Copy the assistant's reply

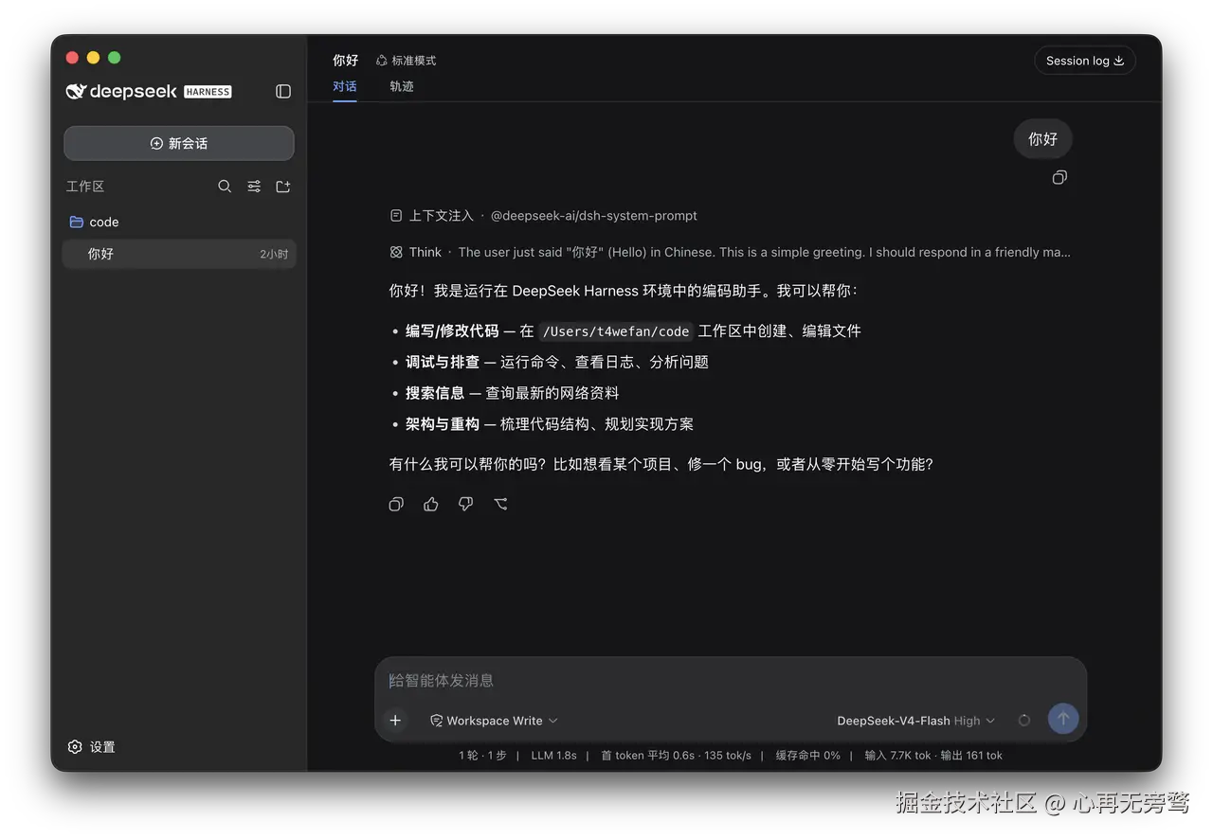tap(396, 504)
